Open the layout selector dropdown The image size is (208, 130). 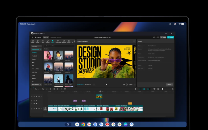(155, 37)
